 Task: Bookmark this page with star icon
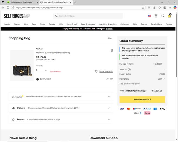coord(143,7)
